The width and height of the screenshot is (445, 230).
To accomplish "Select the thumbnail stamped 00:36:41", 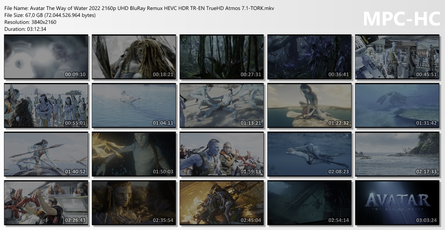I will (x=309, y=57).
